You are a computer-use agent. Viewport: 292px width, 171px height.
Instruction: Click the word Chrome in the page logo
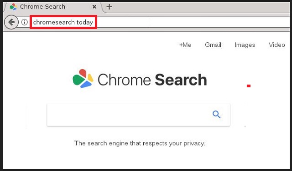pos(124,80)
